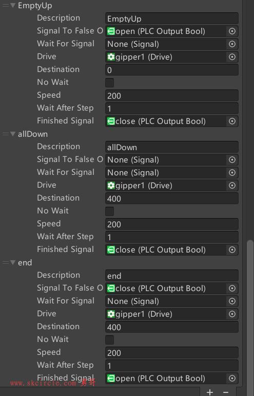254x396 pixels.
Task: Toggle No Wait checkbox under allDown
Action: click(x=109, y=211)
